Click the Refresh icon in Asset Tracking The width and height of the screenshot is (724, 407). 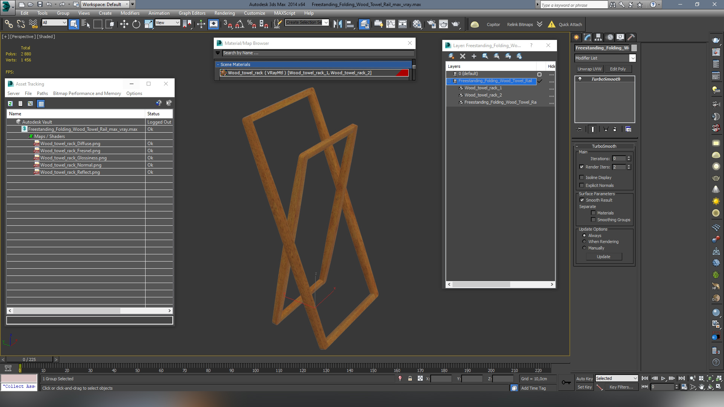click(10, 103)
